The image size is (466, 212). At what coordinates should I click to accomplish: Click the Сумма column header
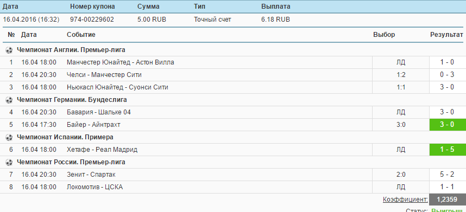click(x=148, y=7)
